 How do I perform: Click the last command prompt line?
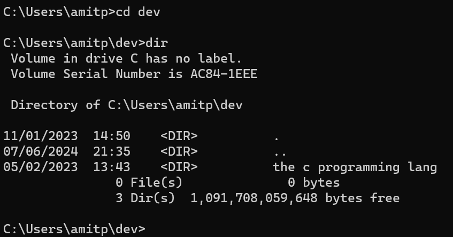pos(74,229)
